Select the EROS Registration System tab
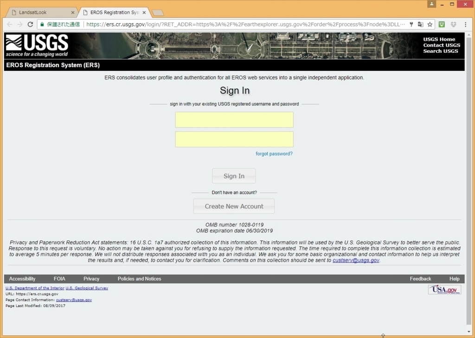The height and width of the screenshot is (338, 475). [115, 13]
